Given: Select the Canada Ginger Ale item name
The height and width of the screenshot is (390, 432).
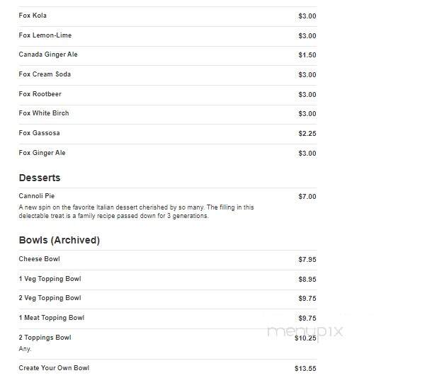Looking at the screenshot, I should pos(48,55).
